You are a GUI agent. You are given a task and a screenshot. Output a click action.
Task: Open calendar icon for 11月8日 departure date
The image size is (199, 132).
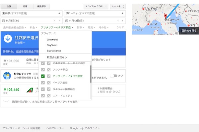coord(3,21)
